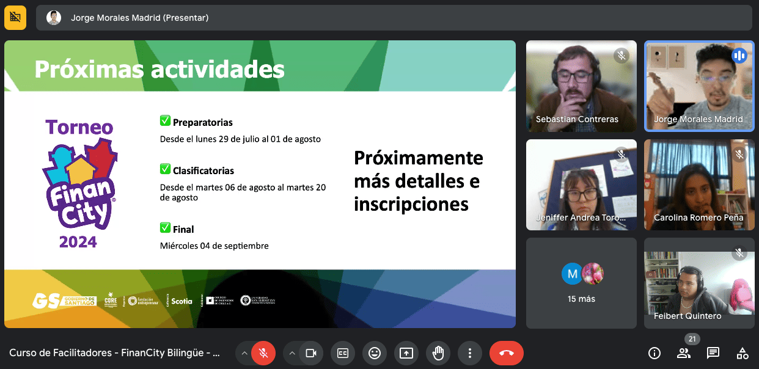Viewport: 759px width, 369px height.
Task: Click the speaking indicator on Jorge Morales Madrid
Action: [x=739, y=56]
